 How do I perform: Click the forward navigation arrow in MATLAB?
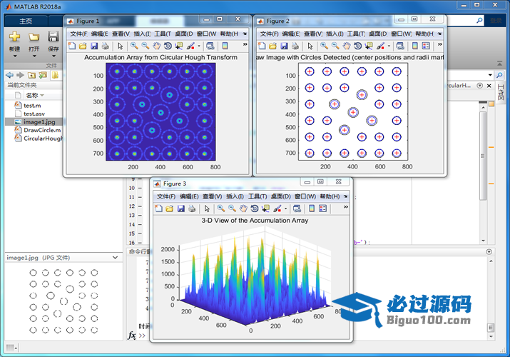click(20, 75)
